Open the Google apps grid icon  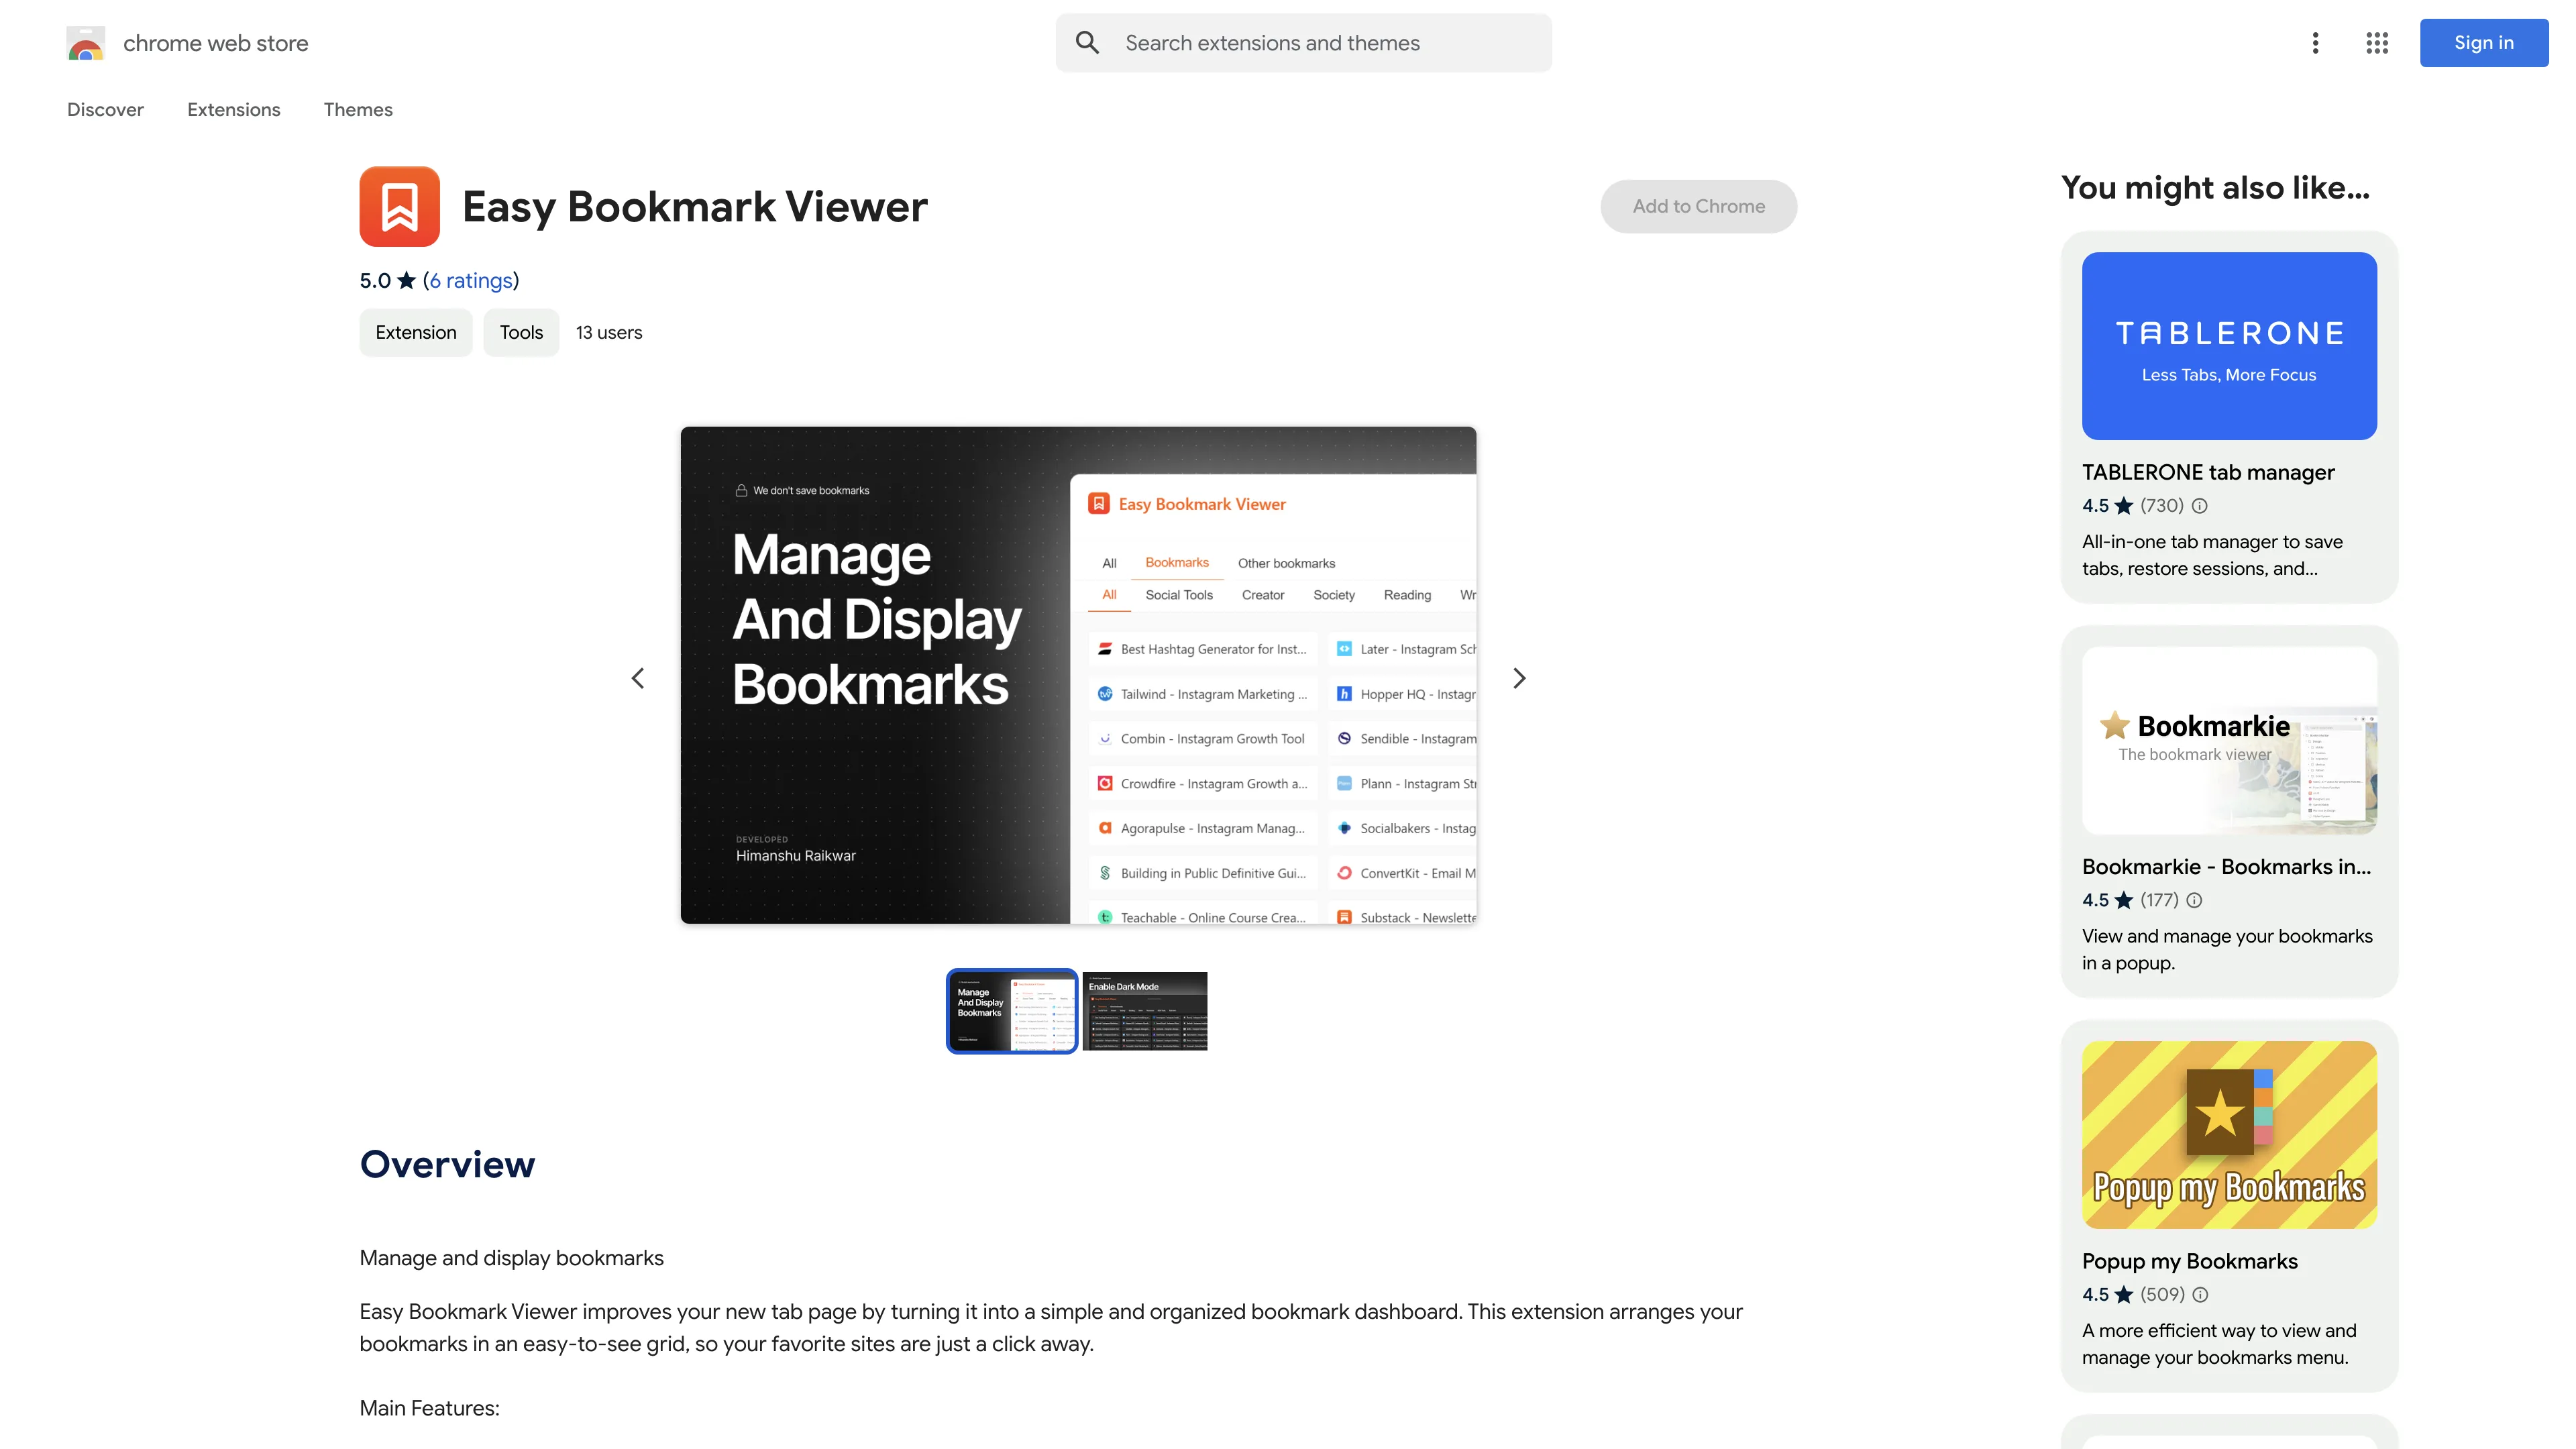tap(2377, 43)
